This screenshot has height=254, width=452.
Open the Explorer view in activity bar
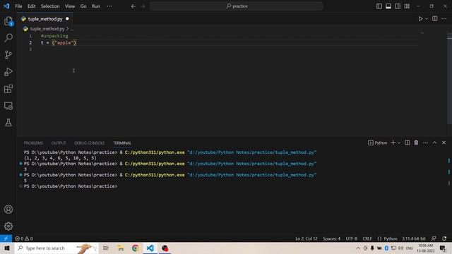click(x=8, y=21)
